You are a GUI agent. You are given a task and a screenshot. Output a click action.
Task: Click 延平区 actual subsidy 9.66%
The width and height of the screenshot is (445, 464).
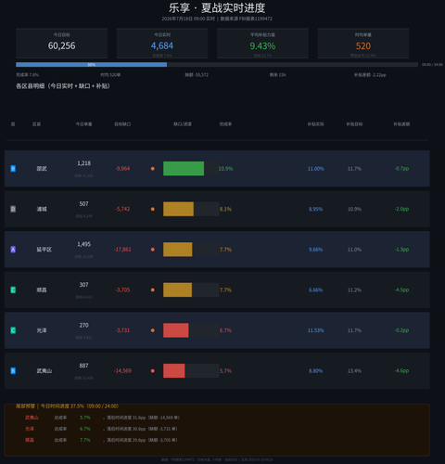pyautogui.click(x=315, y=250)
